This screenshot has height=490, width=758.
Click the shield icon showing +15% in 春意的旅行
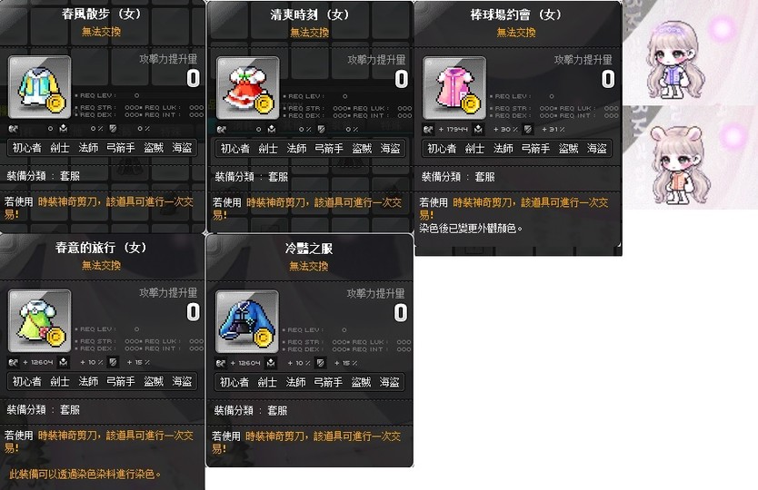click(x=113, y=362)
